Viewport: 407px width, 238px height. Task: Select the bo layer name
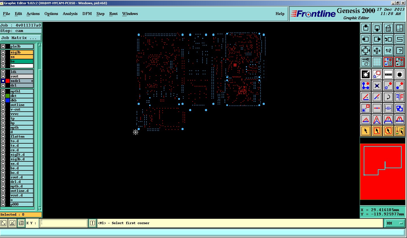22,66
